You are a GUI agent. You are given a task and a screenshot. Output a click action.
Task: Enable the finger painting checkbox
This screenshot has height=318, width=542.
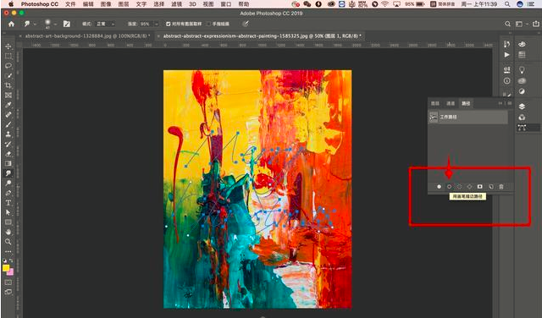[x=208, y=24]
